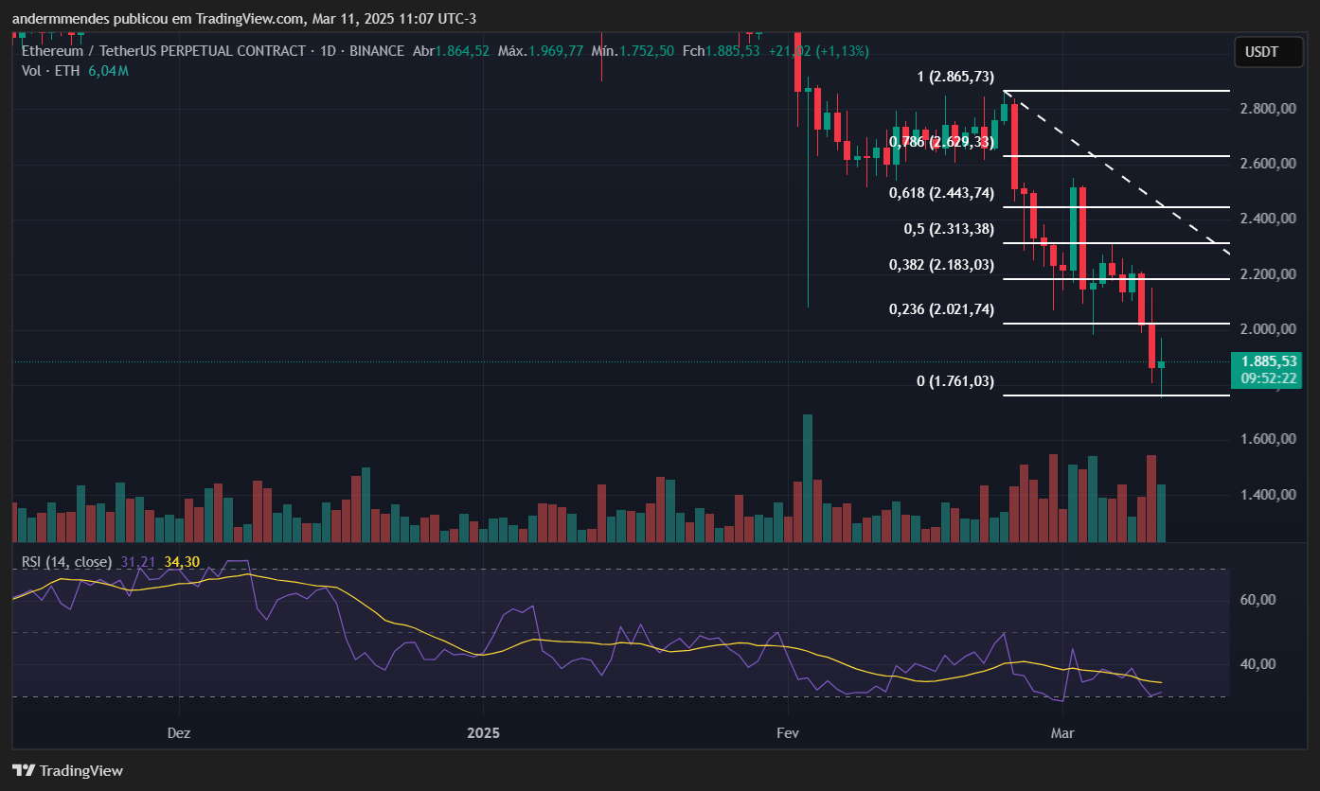Click the low price value 1.752,50

(x=646, y=50)
